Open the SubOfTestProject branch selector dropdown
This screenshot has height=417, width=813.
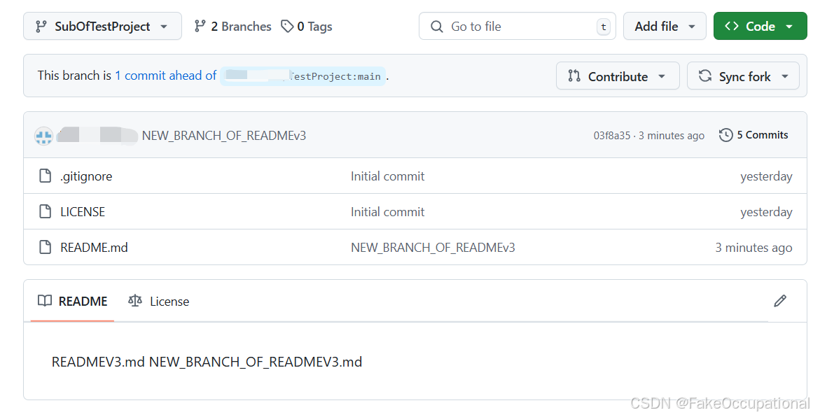pyautogui.click(x=102, y=26)
